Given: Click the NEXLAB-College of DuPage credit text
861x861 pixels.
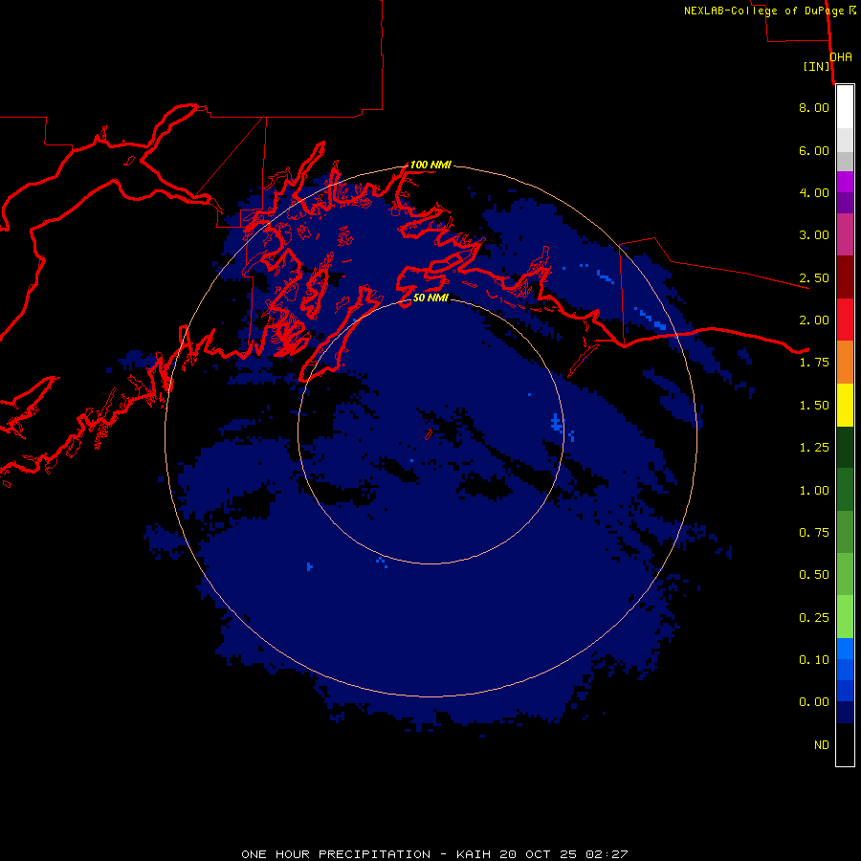Looking at the screenshot, I should (x=770, y=11).
